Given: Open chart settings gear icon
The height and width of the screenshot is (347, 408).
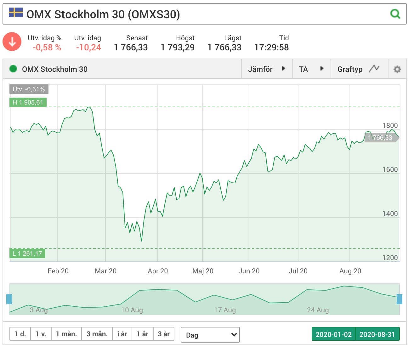Looking at the screenshot, I should (397, 69).
